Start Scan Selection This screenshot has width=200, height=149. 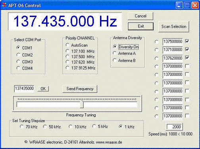point(174,26)
